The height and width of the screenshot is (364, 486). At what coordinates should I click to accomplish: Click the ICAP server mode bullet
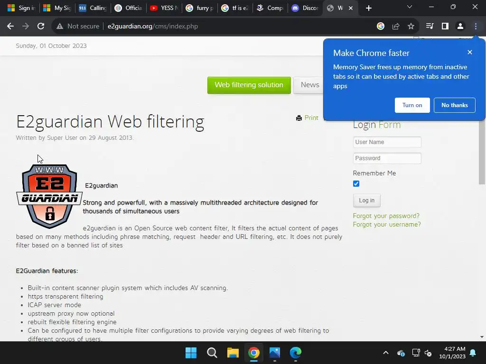pyautogui.click(x=54, y=305)
